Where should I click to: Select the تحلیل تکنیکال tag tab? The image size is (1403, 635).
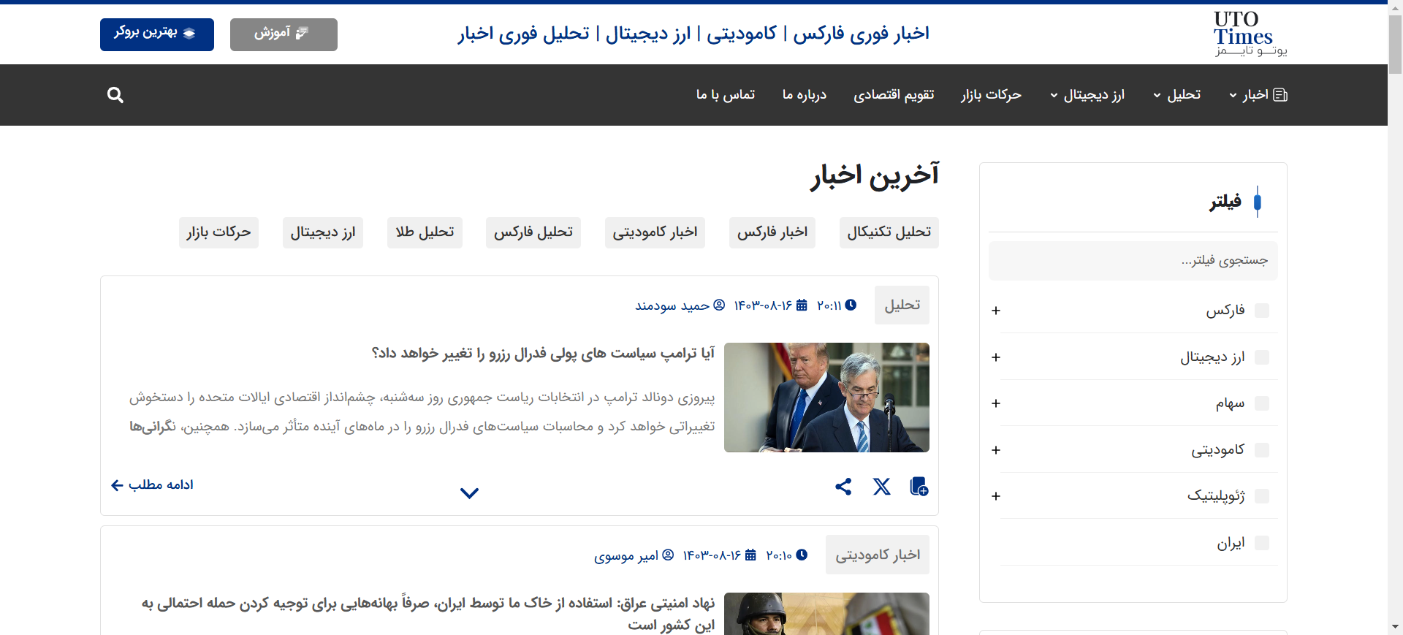tap(889, 232)
